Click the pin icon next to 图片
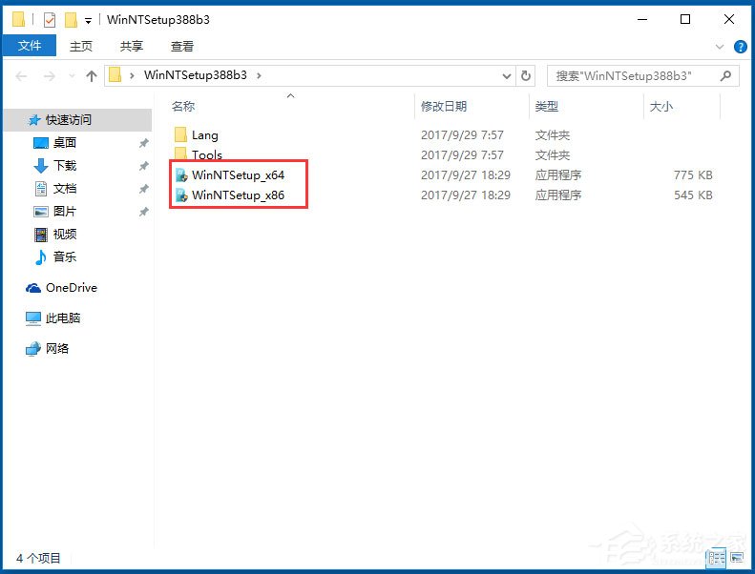 tap(143, 212)
